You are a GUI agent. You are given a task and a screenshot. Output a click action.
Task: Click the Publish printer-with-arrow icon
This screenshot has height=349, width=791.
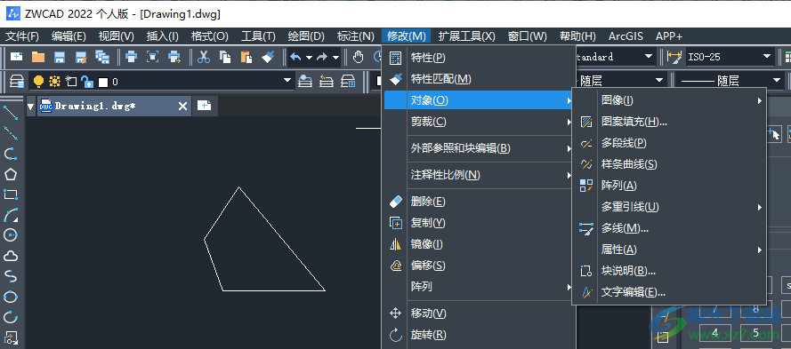coord(174,57)
